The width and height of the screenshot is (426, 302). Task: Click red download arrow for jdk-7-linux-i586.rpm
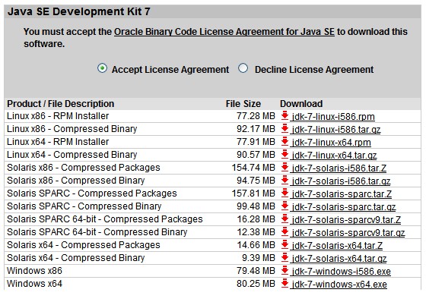[x=285, y=116]
